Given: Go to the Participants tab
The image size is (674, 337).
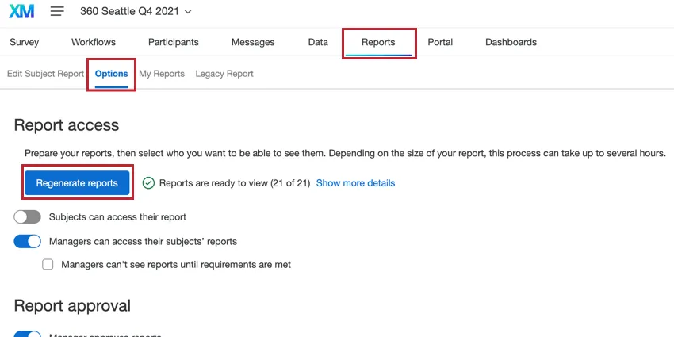Looking at the screenshot, I should pos(173,42).
